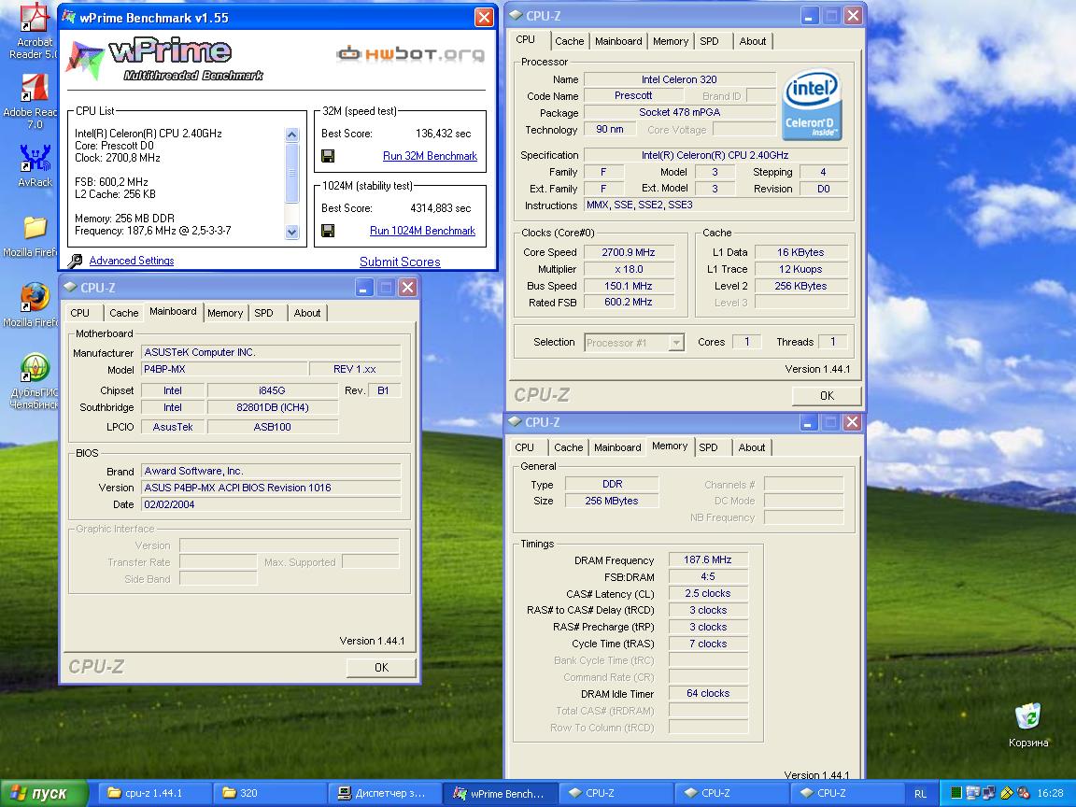Click wPrime title bar app icon
Viewport: 1076px width, 807px height.
(x=68, y=17)
